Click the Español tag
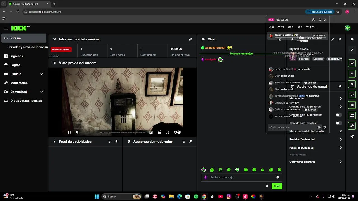 pyautogui.click(x=318, y=59)
